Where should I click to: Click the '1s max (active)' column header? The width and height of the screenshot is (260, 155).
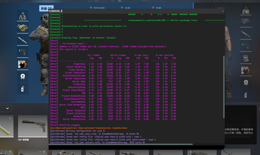click(x=165, y=55)
